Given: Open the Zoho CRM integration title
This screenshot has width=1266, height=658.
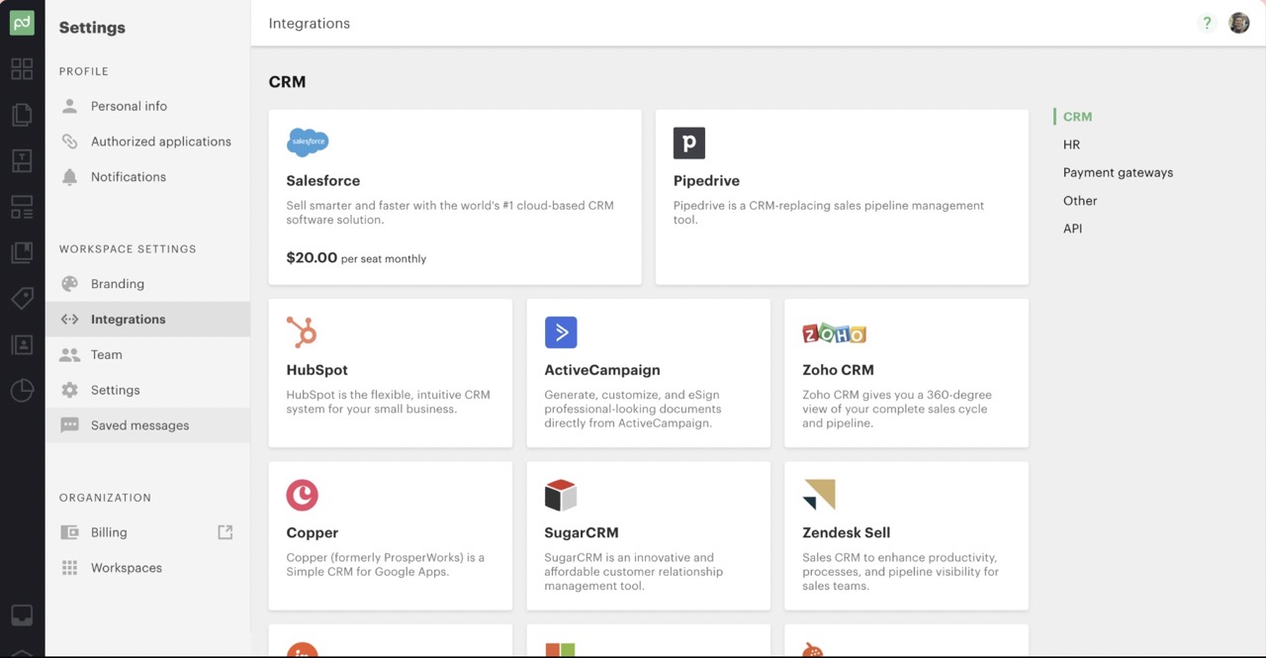Looking at the screenshot, I should click(x=838, y=370).
